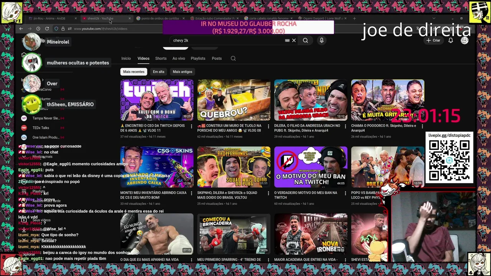
Task: Open 'CONSTRUI UM MURO DE TIJOLO' video title
Action: coord(229,128)
